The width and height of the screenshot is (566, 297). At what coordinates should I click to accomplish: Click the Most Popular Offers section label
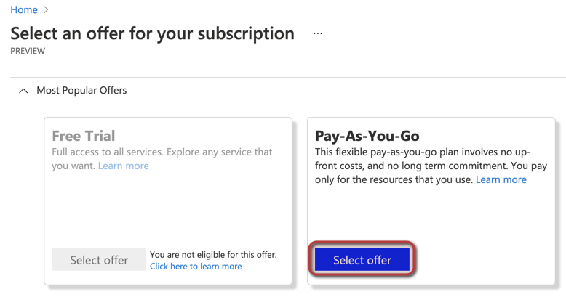[x=81, y=91]
